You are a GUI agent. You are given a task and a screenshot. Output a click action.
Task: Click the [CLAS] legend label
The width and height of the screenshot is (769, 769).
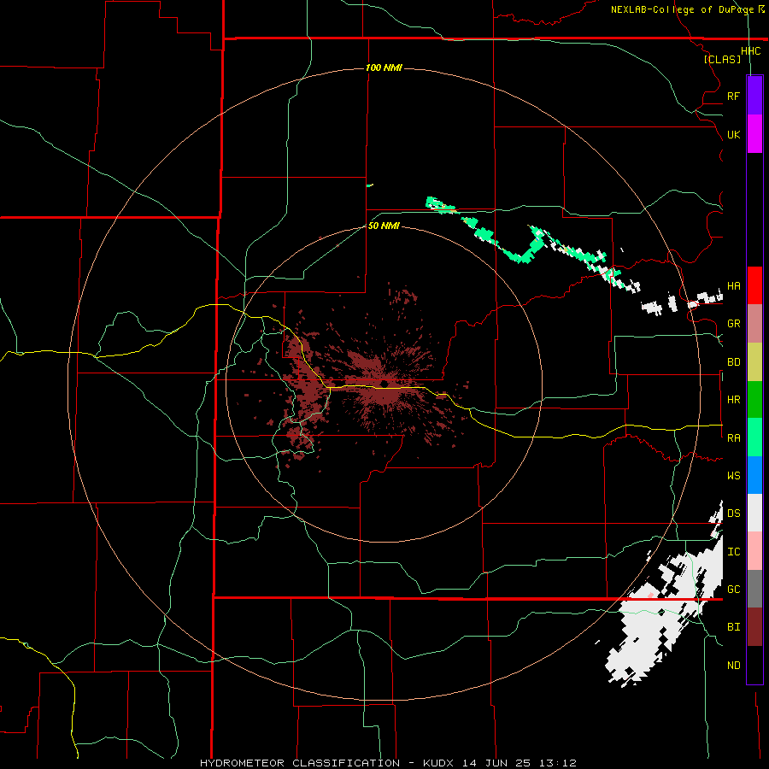pos(722,59)
